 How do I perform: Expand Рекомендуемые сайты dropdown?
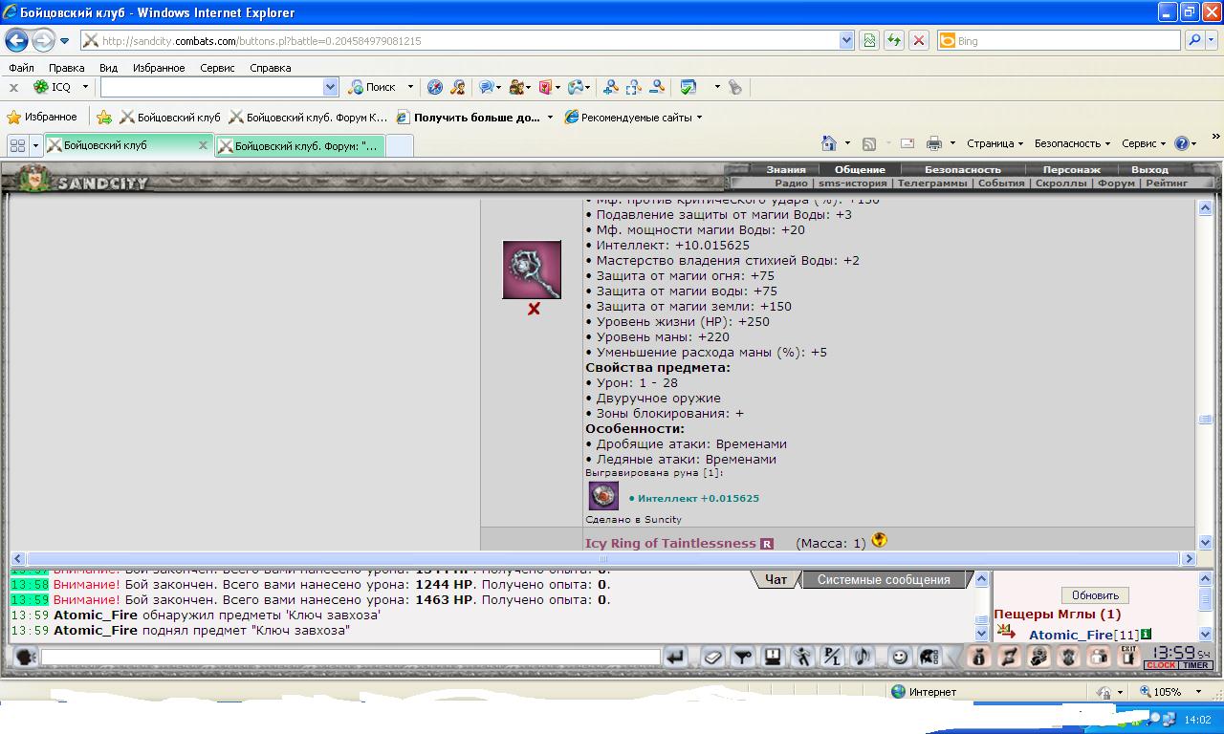pyautogui.click(x=699, y=118)
